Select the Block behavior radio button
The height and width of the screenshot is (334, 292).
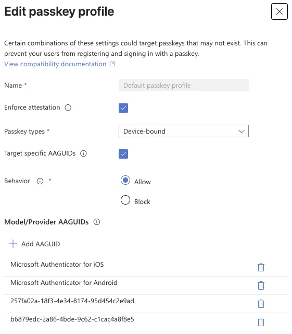coord(125,200)
